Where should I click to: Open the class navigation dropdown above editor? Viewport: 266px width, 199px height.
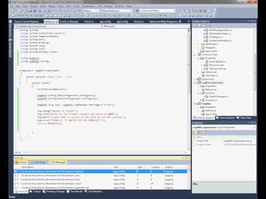(x=58, y=27)
